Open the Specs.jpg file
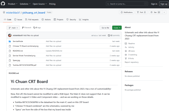Image resolution: width=169 pixels, height=111 pixels. pyautogui.click(x=16, y=60)
